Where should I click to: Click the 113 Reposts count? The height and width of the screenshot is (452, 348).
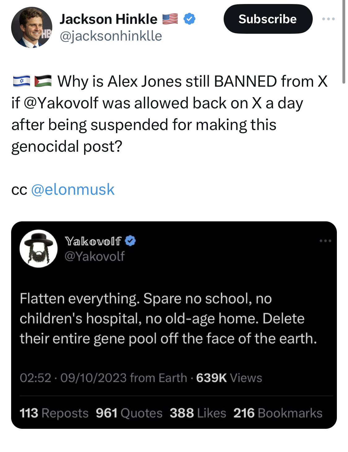tap(54, 413)
